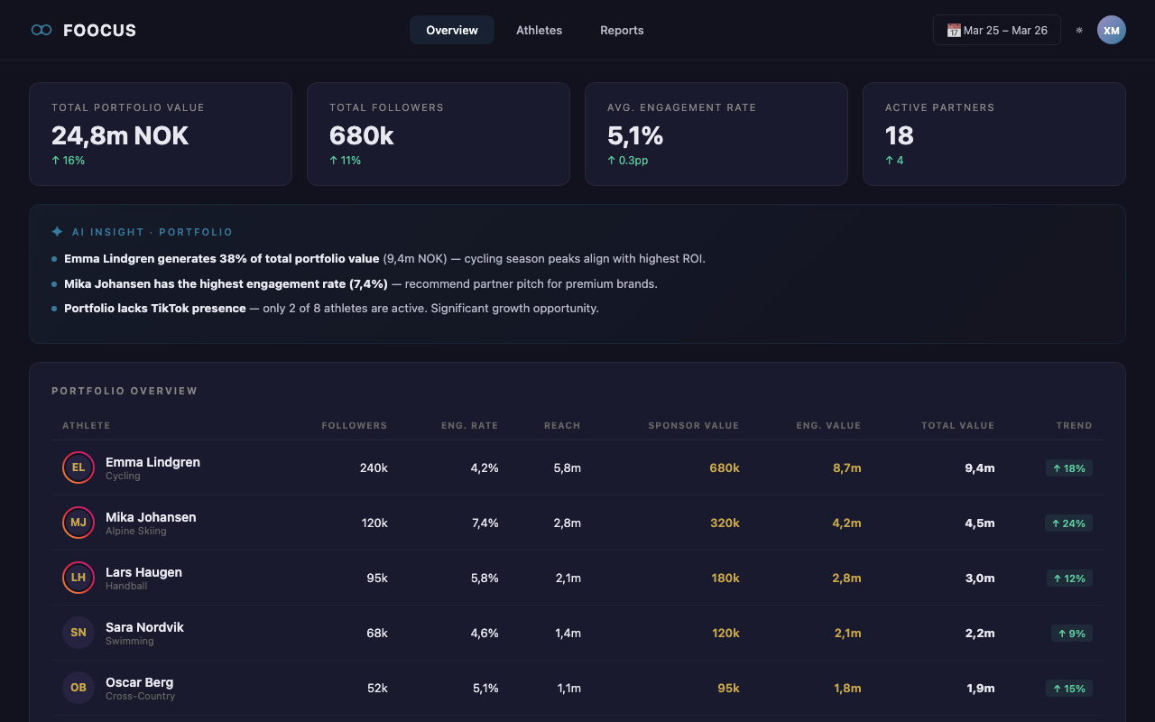The image size is (1155, 722).
Task: Open the Emma Lindgren athlete name link
Action: point(152,461)
